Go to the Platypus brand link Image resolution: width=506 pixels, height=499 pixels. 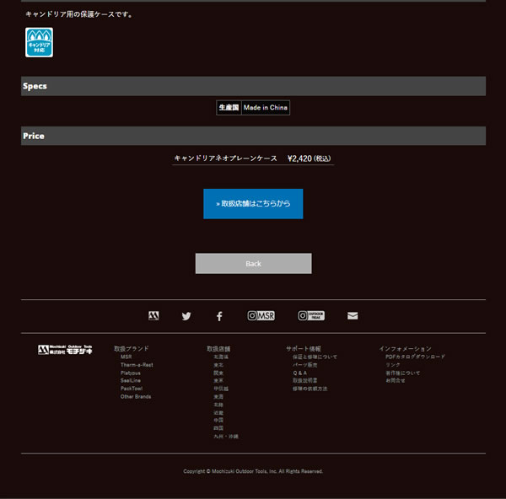(x=131, y=373)
